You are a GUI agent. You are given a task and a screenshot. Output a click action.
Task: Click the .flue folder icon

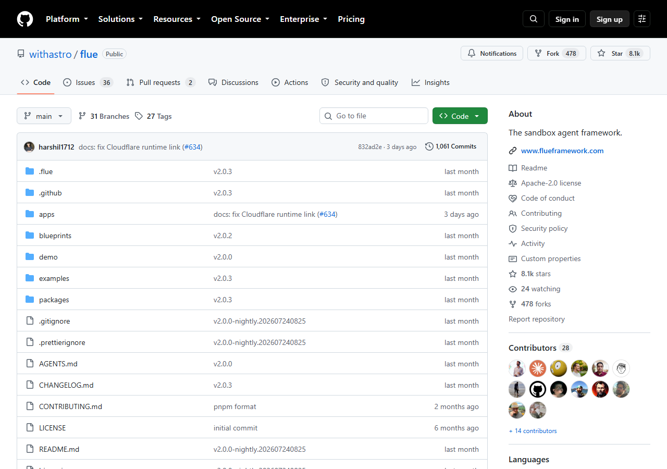tap(30, 171)
